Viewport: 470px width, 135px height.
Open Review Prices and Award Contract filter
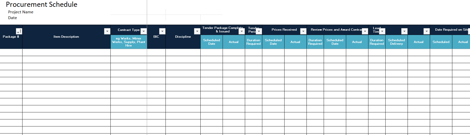point(365,31)
